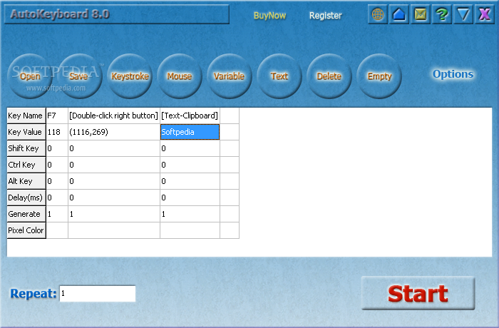
Task: Add a Text action
Action: click(279, 76)
